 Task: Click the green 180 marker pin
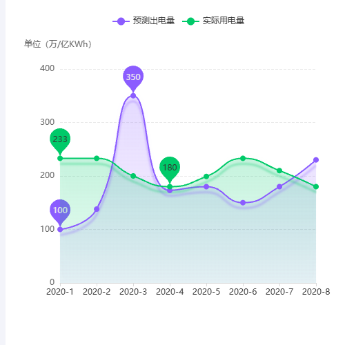(170, 169)
